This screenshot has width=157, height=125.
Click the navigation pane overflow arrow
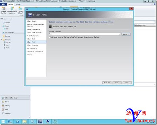[x=29, y=117]
